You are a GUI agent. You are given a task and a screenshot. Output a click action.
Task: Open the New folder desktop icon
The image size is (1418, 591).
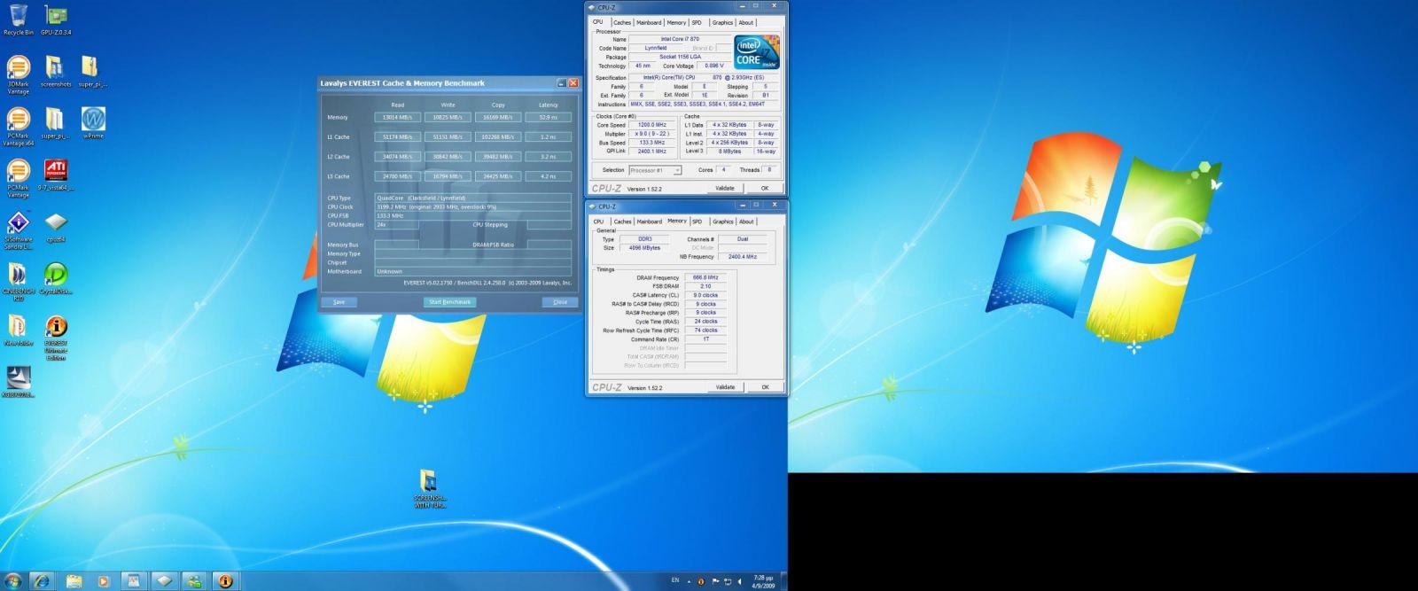(18, 330)
